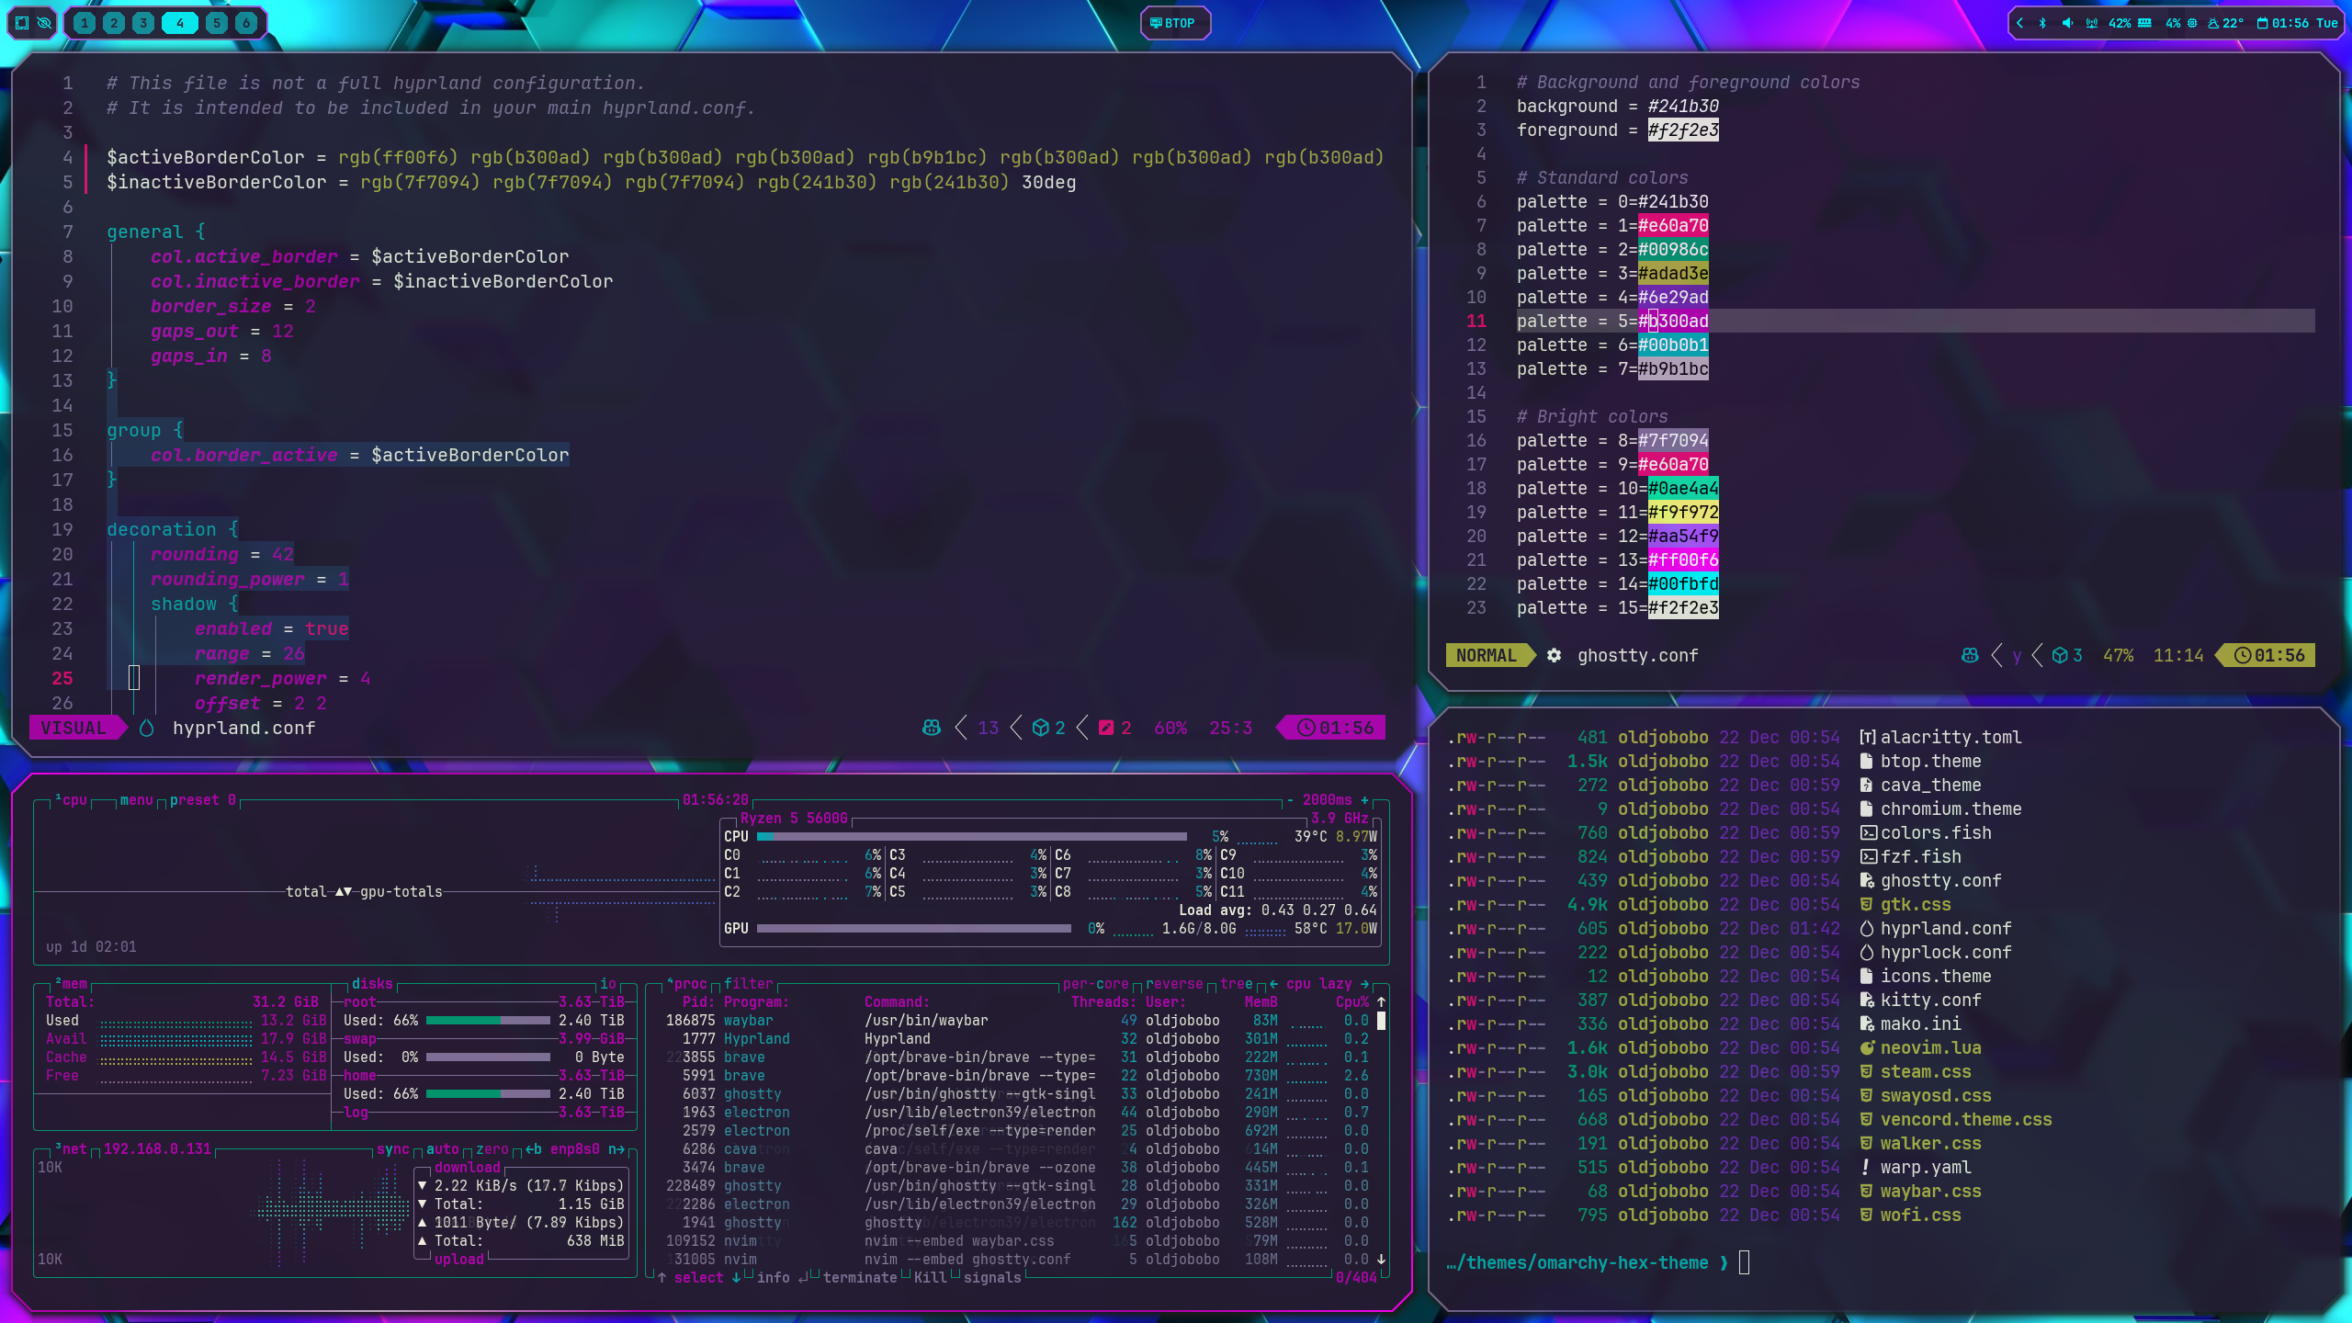
Task: Switch to workspace 1 in the top bar
Action: coord(85,23)
